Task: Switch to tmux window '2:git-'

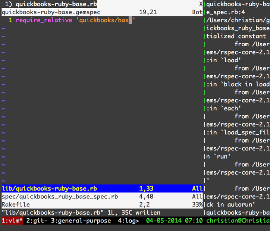Action: tap(37, 221)
